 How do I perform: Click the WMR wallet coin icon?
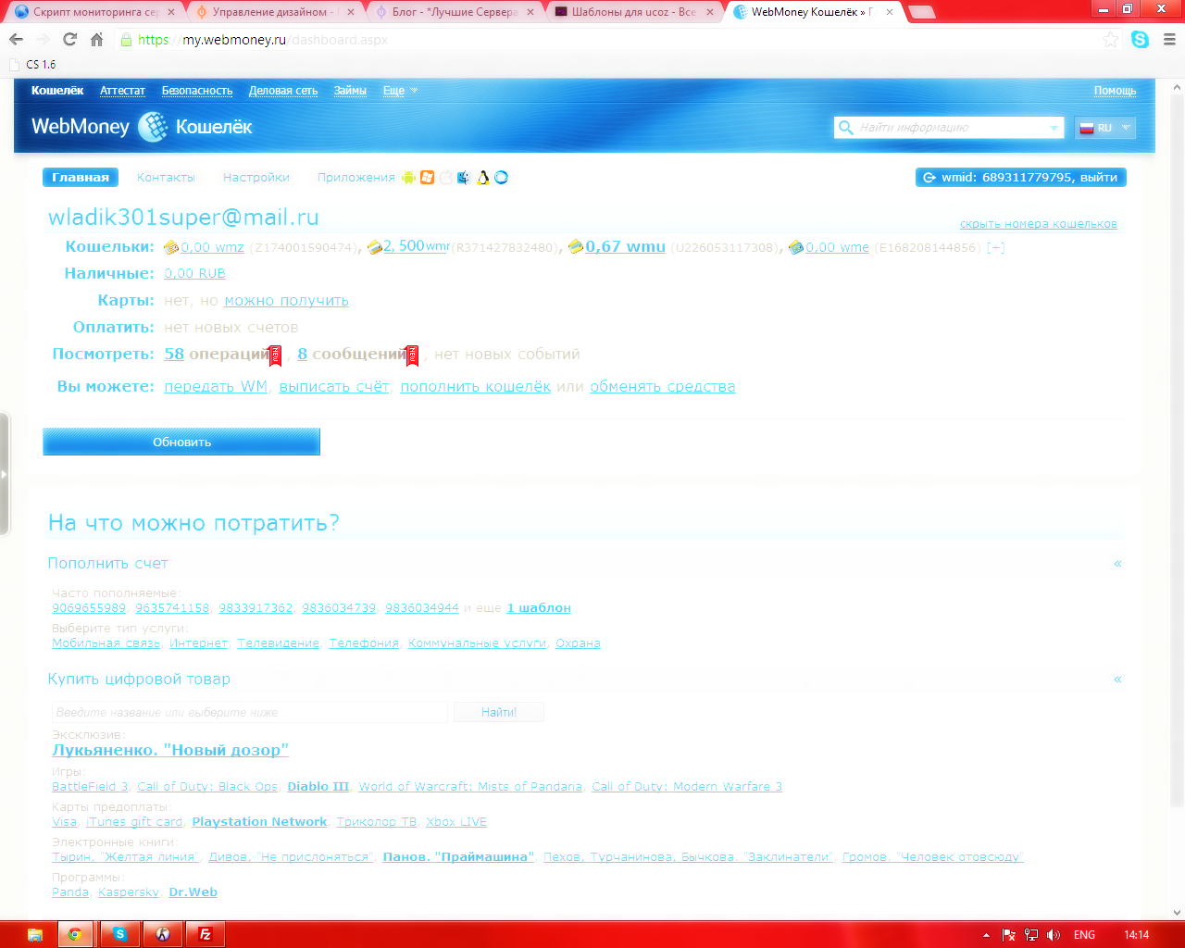click(375, 247)
